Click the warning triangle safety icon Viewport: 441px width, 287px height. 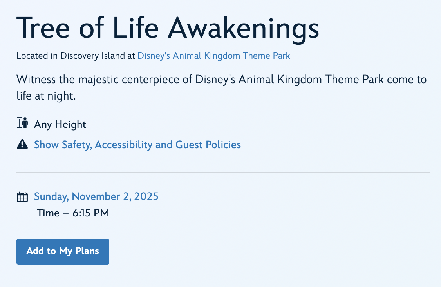tap(22, 145)
